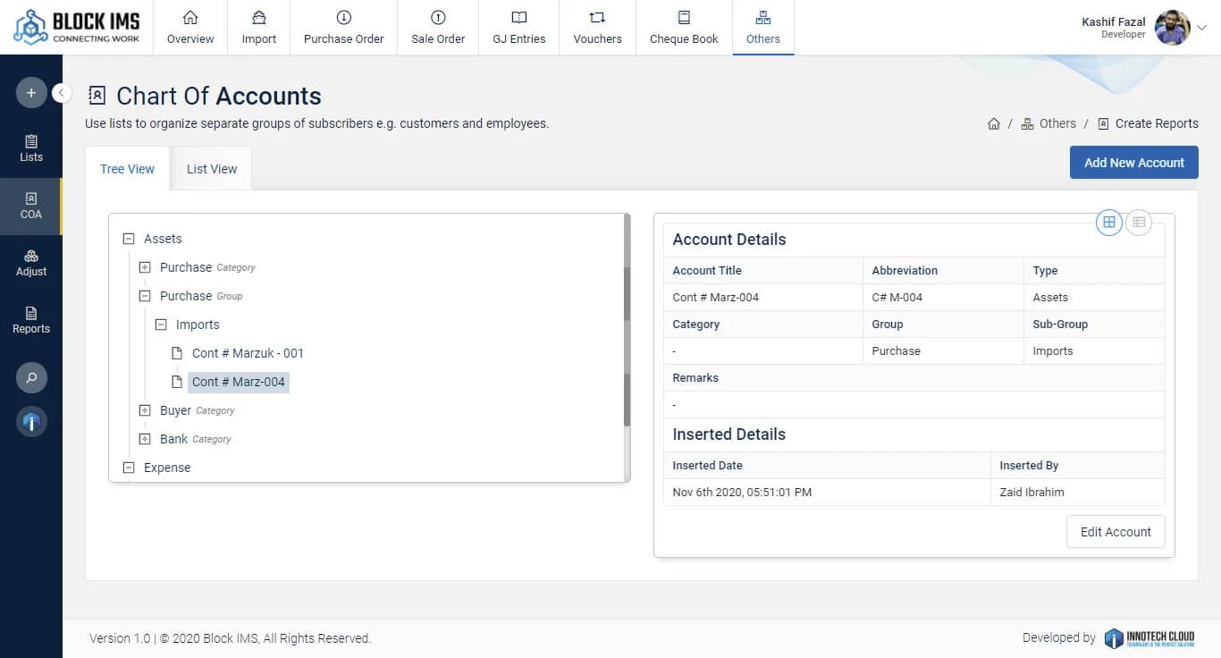
Task: Expand the Bank Category tree node
Action: (145, 439)
